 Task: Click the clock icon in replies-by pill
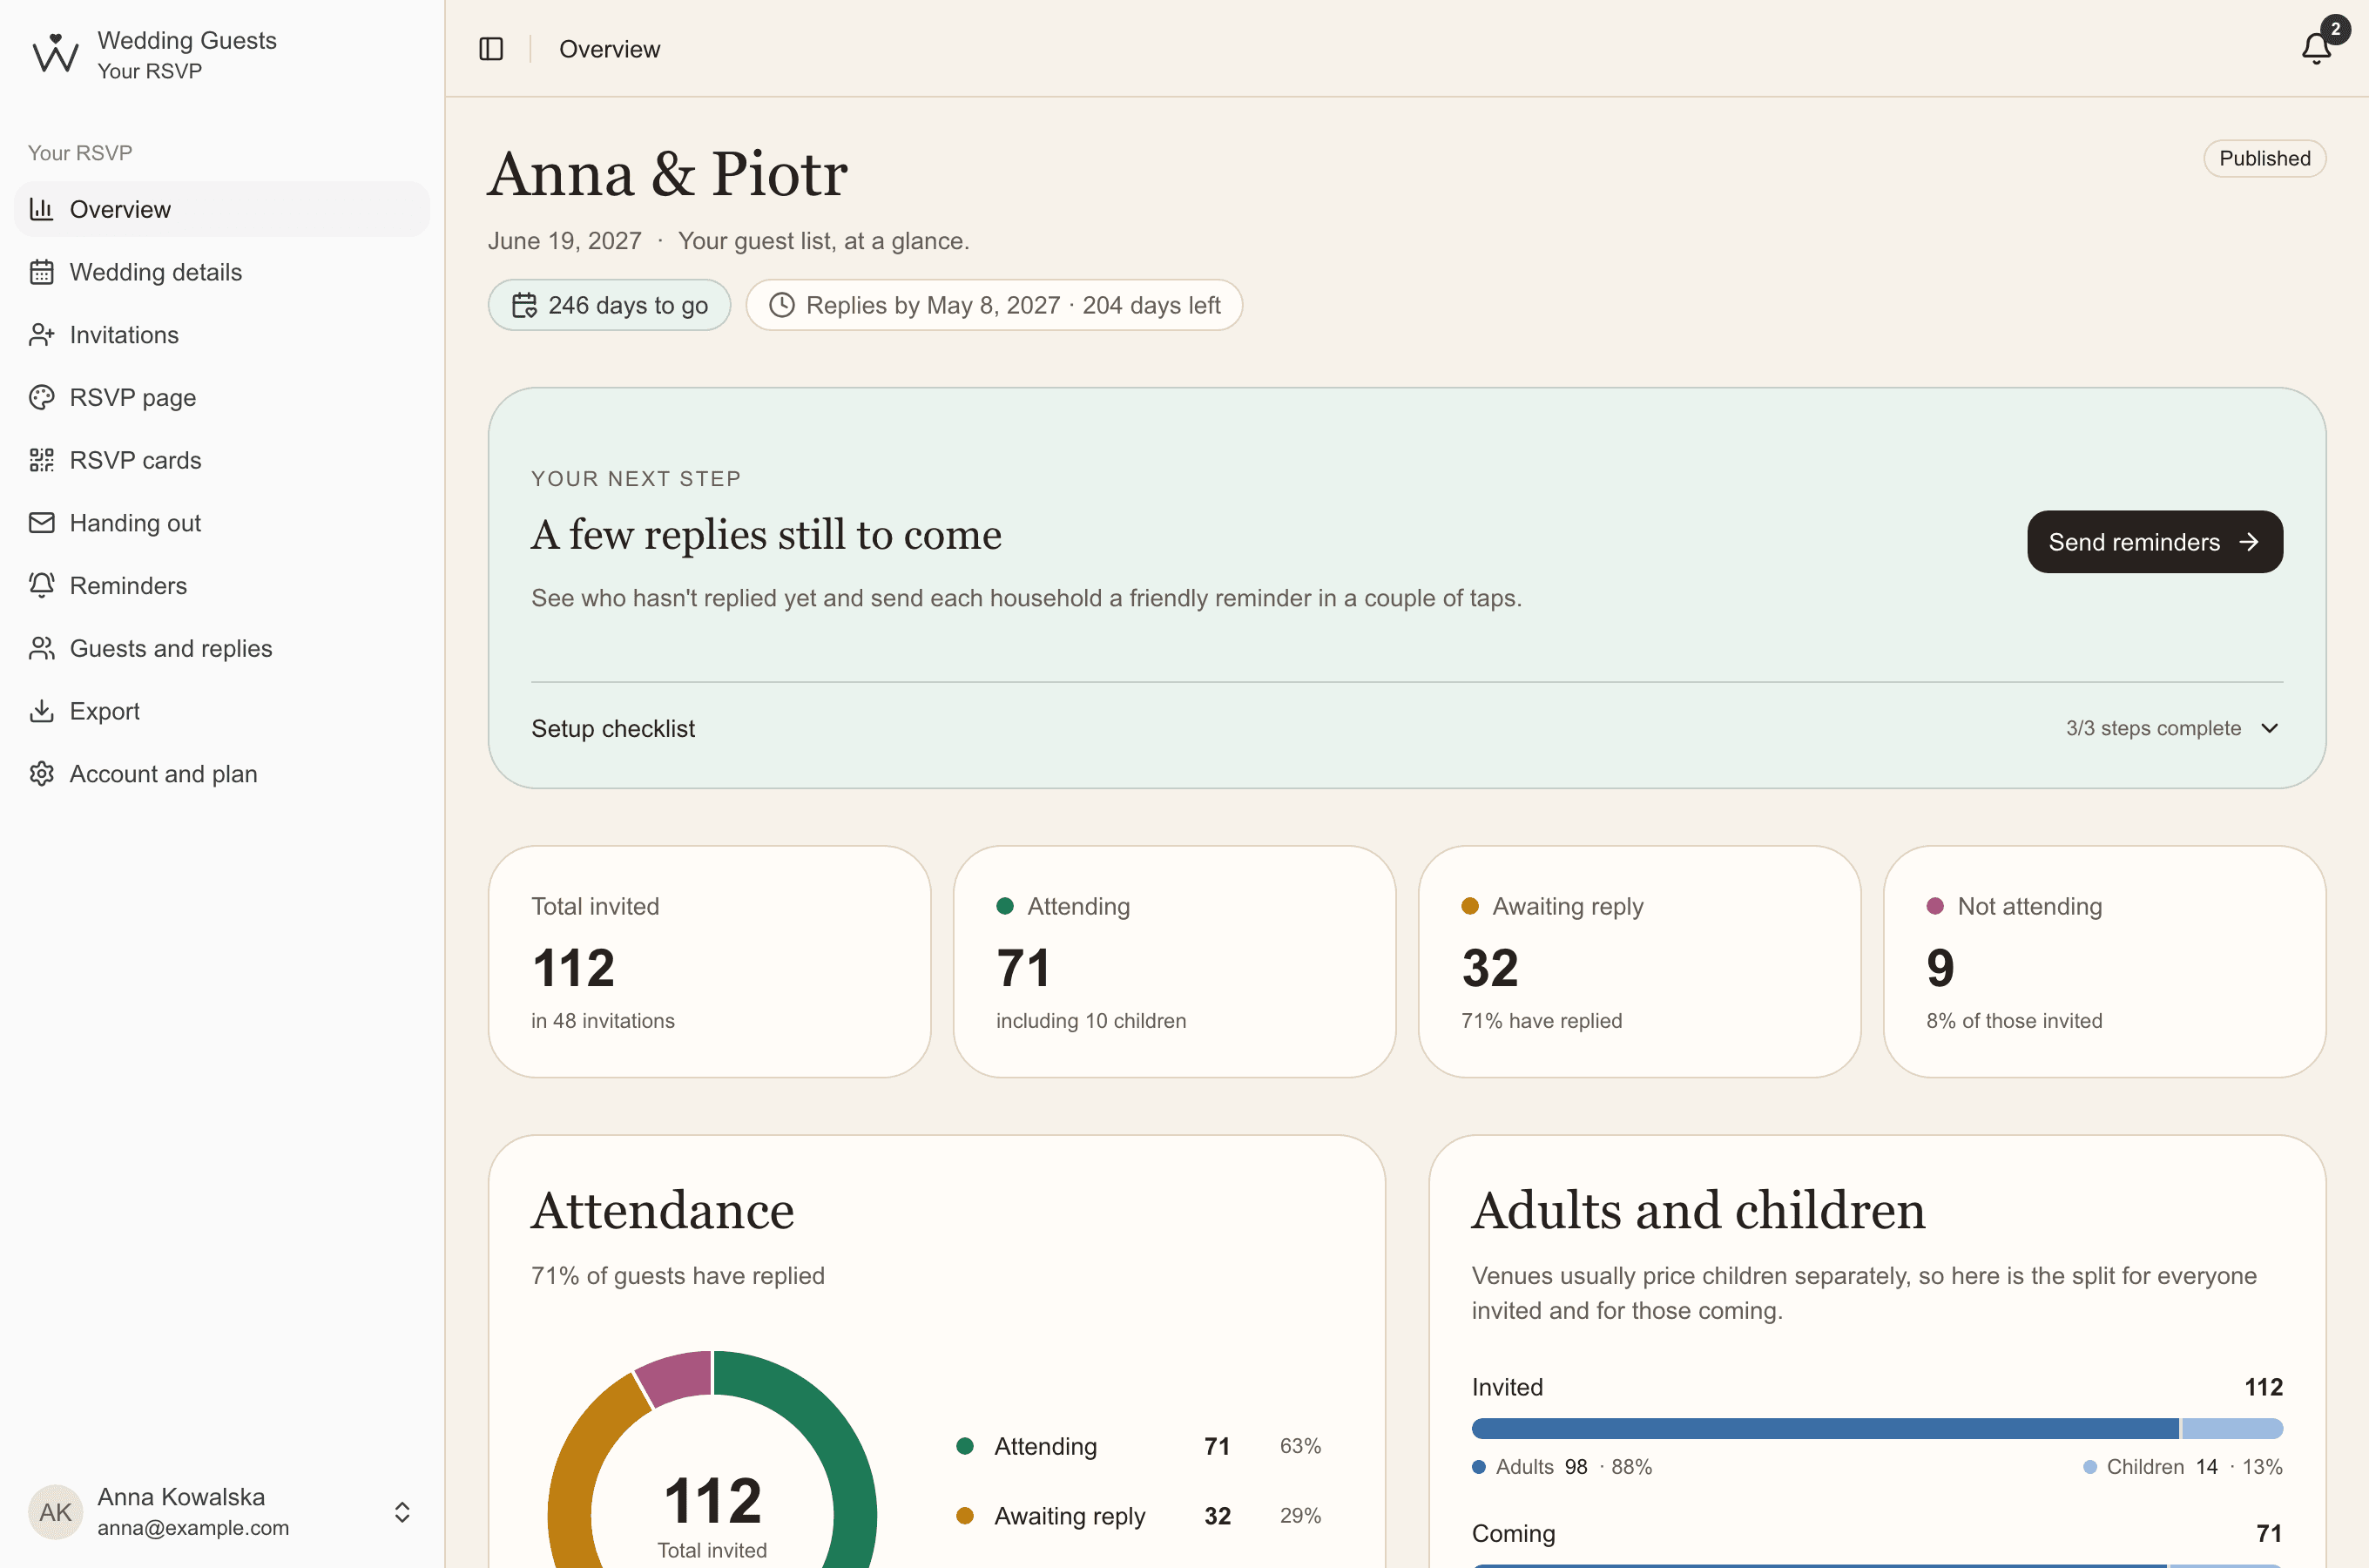tap(781, 305)
